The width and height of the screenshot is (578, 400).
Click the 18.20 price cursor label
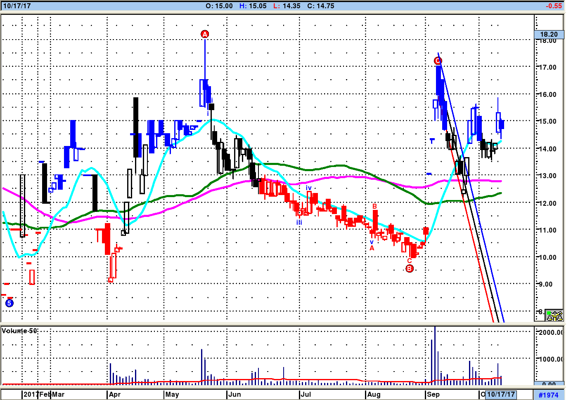click(549, 34)
